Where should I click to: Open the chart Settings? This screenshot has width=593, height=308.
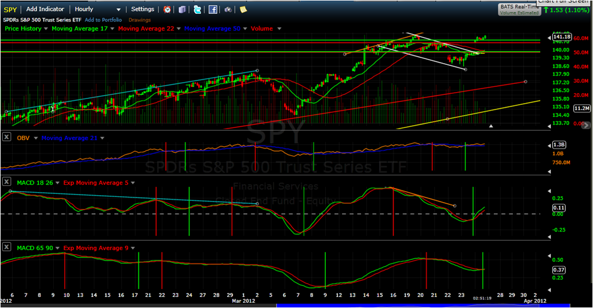click(x=143, y=9)
